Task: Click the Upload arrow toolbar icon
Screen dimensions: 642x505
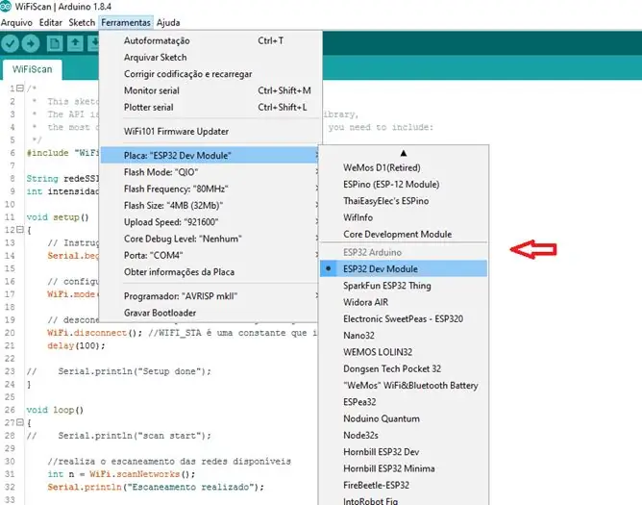Action: [31, 43]
